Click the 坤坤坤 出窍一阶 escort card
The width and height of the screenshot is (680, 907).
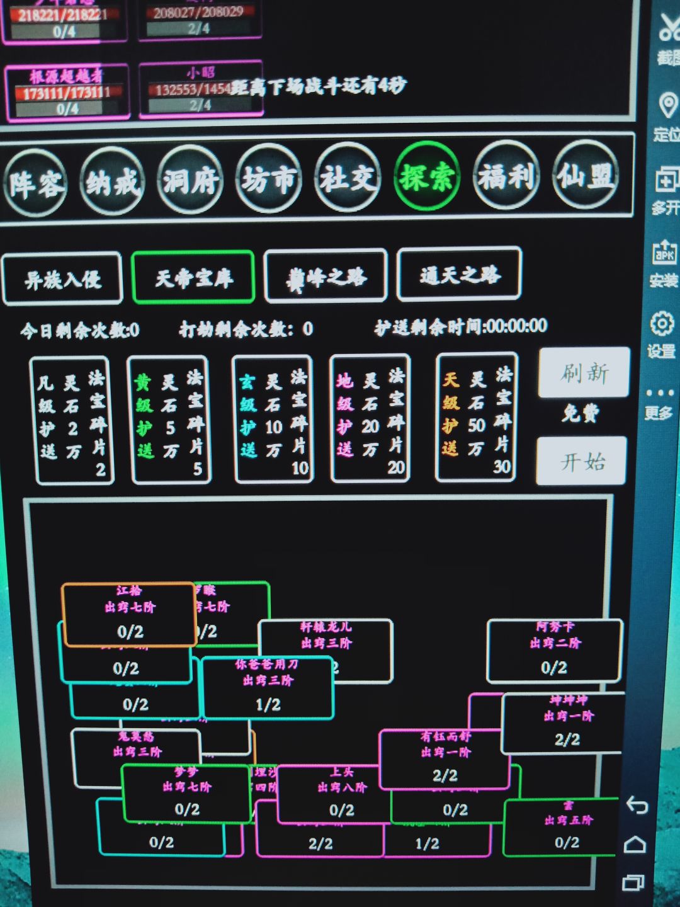click(564, 723)
